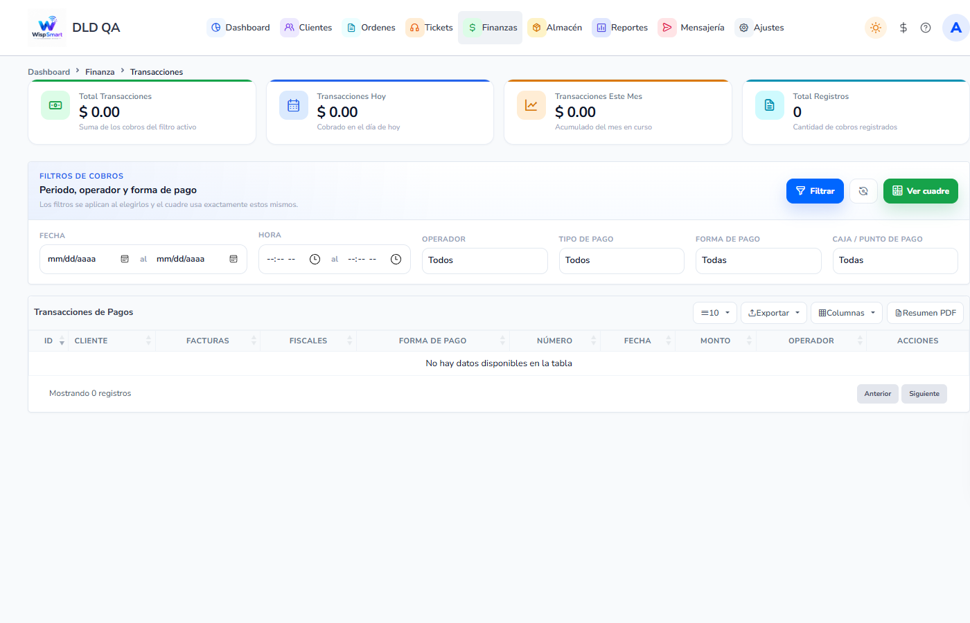Click the calendar icon in Transacciones Hoy card
970x623 pixels.
(294, 105)
